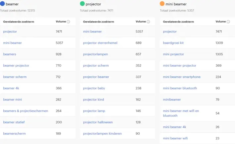Click the Volume info icon in mini beamer table
Image resolution: width=235 pixels, height=144 pixels.
click(228, 22)
